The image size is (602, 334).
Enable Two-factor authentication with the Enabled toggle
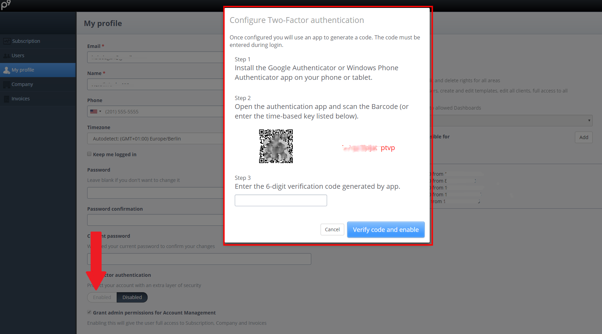[102, 297]
